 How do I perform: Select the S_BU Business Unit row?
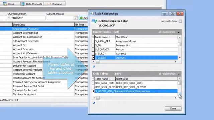(135, 45)
